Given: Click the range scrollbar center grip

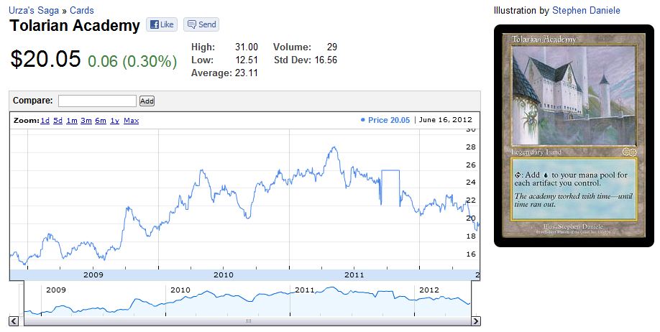Looking at the screenshot, I should coord(247,321).
